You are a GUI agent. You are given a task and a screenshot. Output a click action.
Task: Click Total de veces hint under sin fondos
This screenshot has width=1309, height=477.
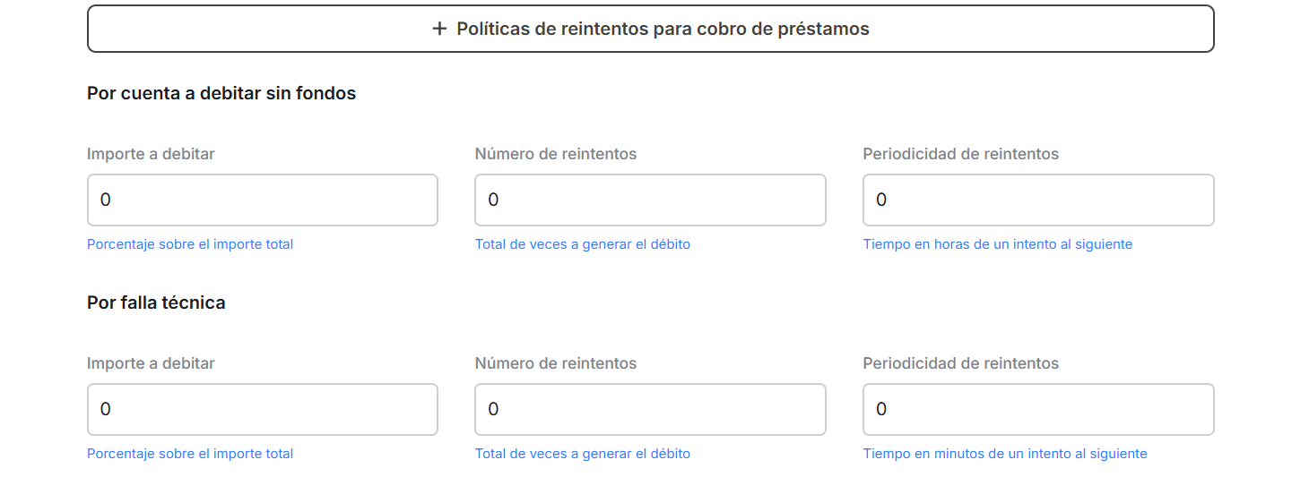(x=583, y=244)
